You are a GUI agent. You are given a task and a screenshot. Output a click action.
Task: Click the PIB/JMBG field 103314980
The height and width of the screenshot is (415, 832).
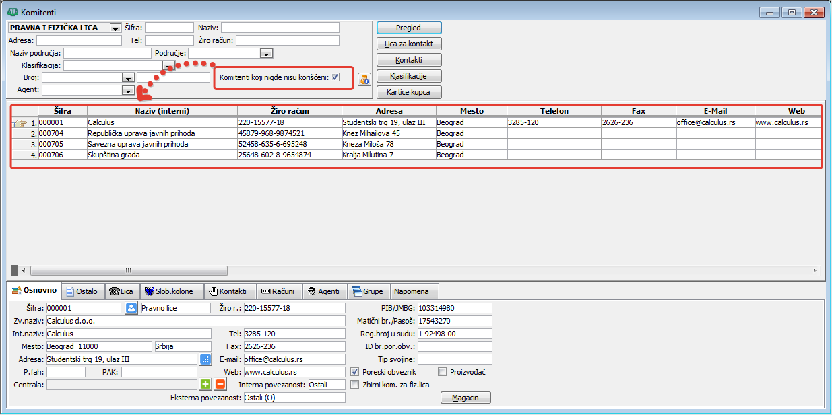click(x=455, y=308)
